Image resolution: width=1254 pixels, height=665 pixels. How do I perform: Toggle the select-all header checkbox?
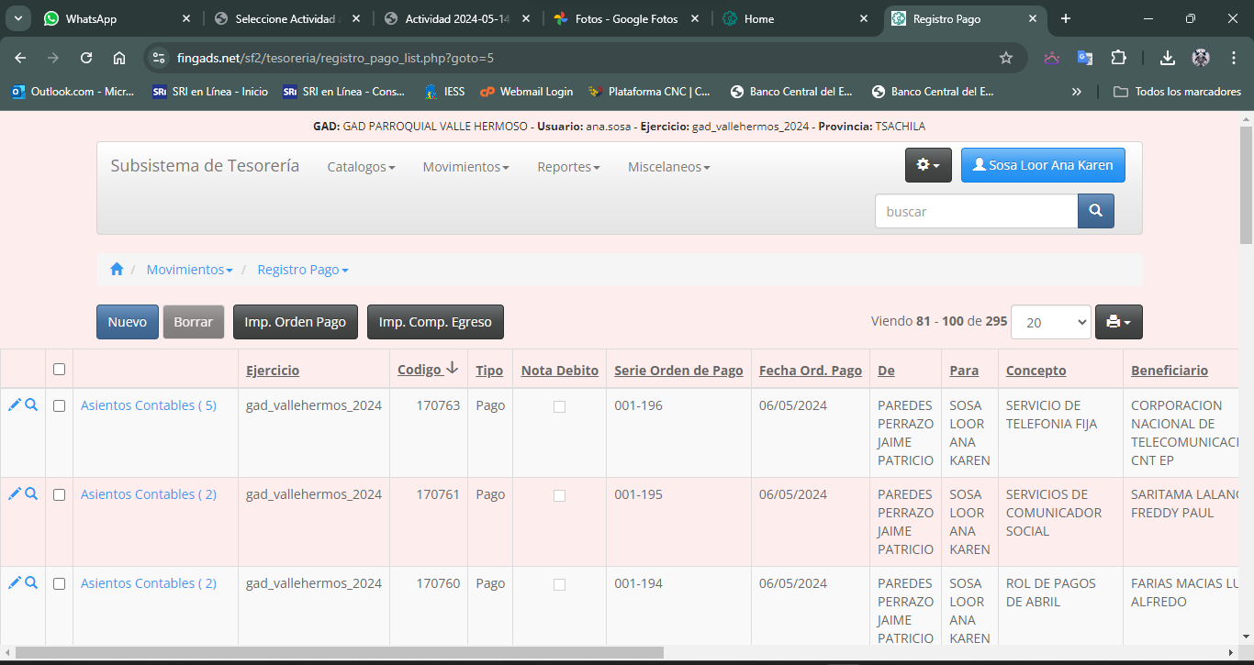click(x=60, y=370)
